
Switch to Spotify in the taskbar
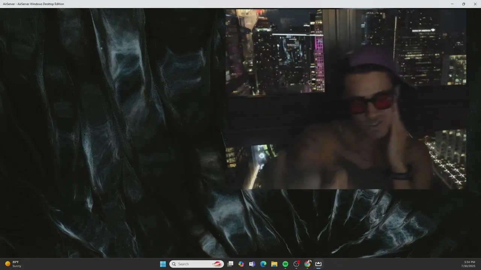[285, 264]
